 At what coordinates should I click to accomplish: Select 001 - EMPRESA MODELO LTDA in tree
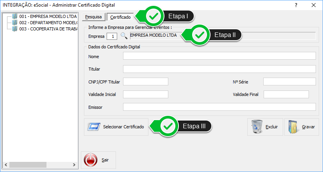click(x=48, y=16)
